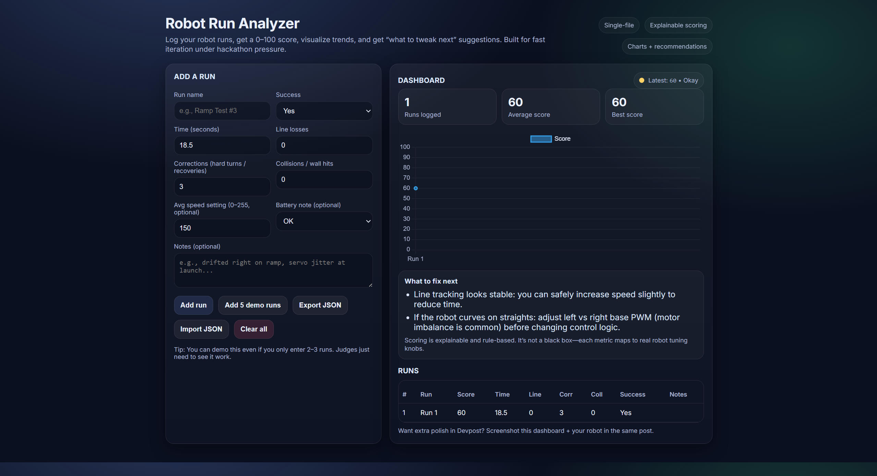
Task: Click Add 5 demo runs
Action: pos(252,305)
